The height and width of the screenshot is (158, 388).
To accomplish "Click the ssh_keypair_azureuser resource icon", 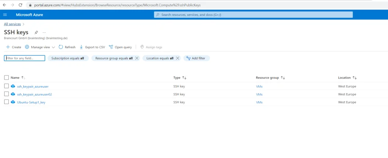I will tap(13, 86).
